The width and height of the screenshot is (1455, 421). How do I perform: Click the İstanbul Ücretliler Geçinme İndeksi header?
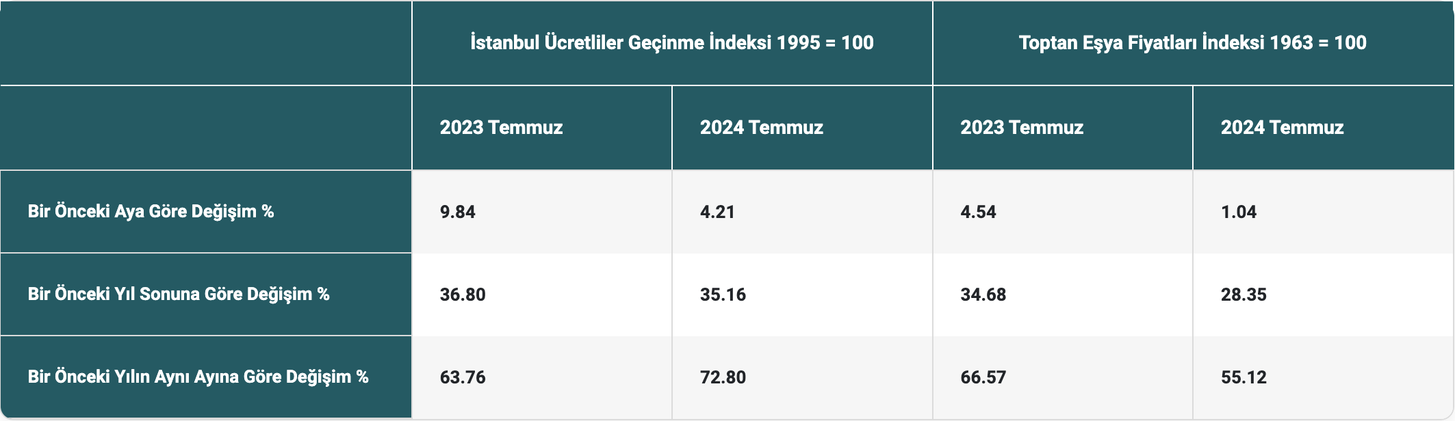671,43
